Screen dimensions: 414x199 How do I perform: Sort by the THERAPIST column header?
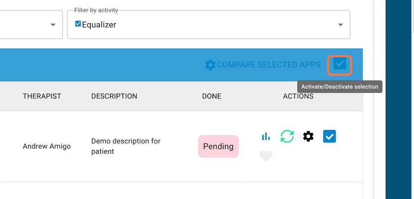42,96
